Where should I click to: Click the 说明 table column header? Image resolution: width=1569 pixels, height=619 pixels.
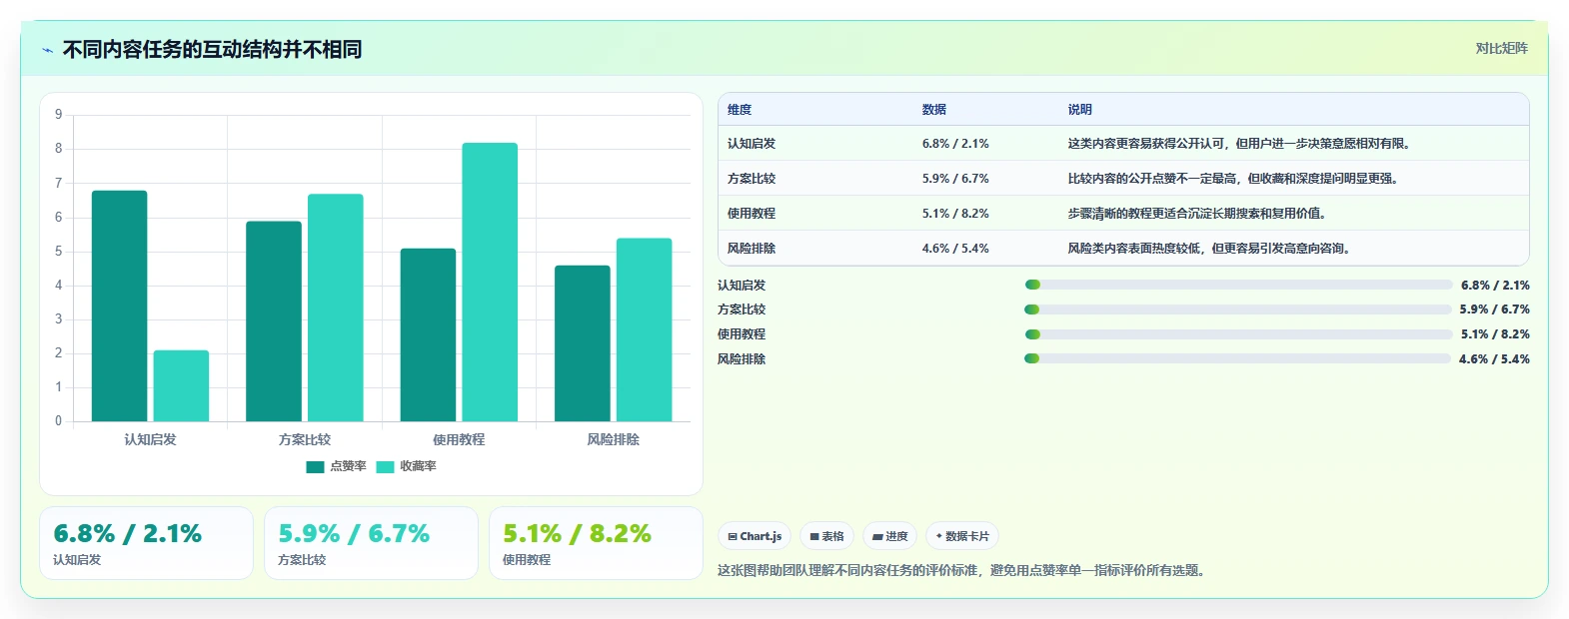[1079, 110]
